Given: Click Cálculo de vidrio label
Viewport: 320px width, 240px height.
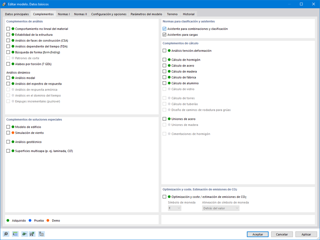Looking at the screenshot, I should [x=183, y=89].
